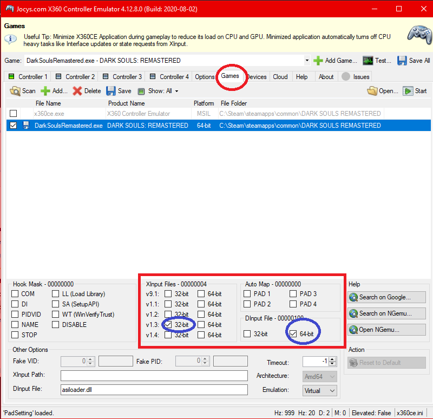Click the Search on NGemu globe icon
The height and width of the screenshot is (419, 433).
coord(353,313)
